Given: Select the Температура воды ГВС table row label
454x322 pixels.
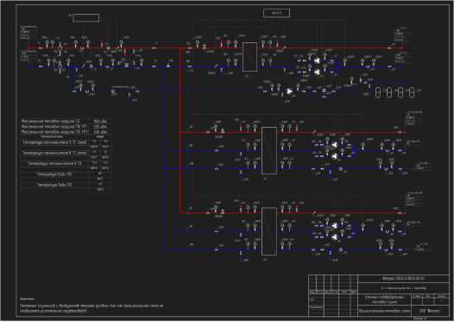Looking at the screenshot, I should tap(54, 185).
